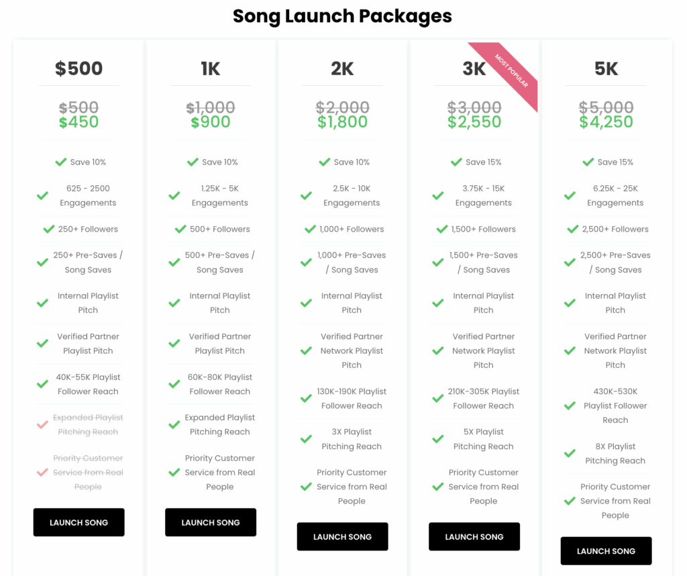Click the 5K package heading
The image size is (687, 576).
tap(606, 68)
